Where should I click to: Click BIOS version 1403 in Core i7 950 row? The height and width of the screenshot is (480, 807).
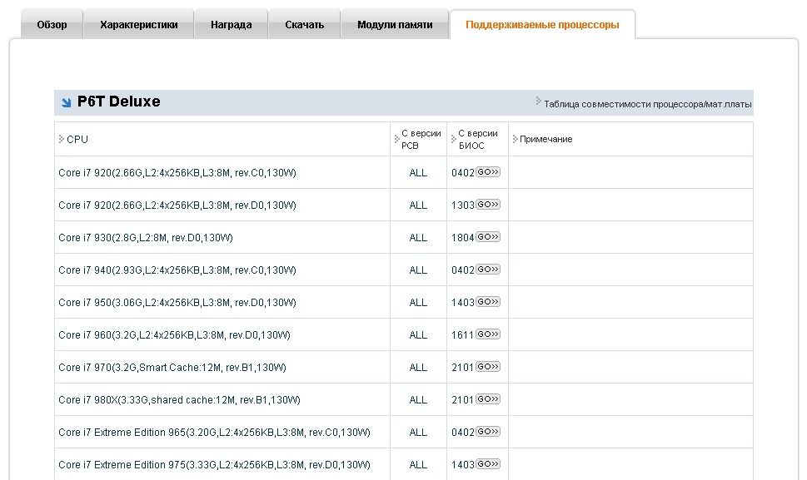point(463,302)
